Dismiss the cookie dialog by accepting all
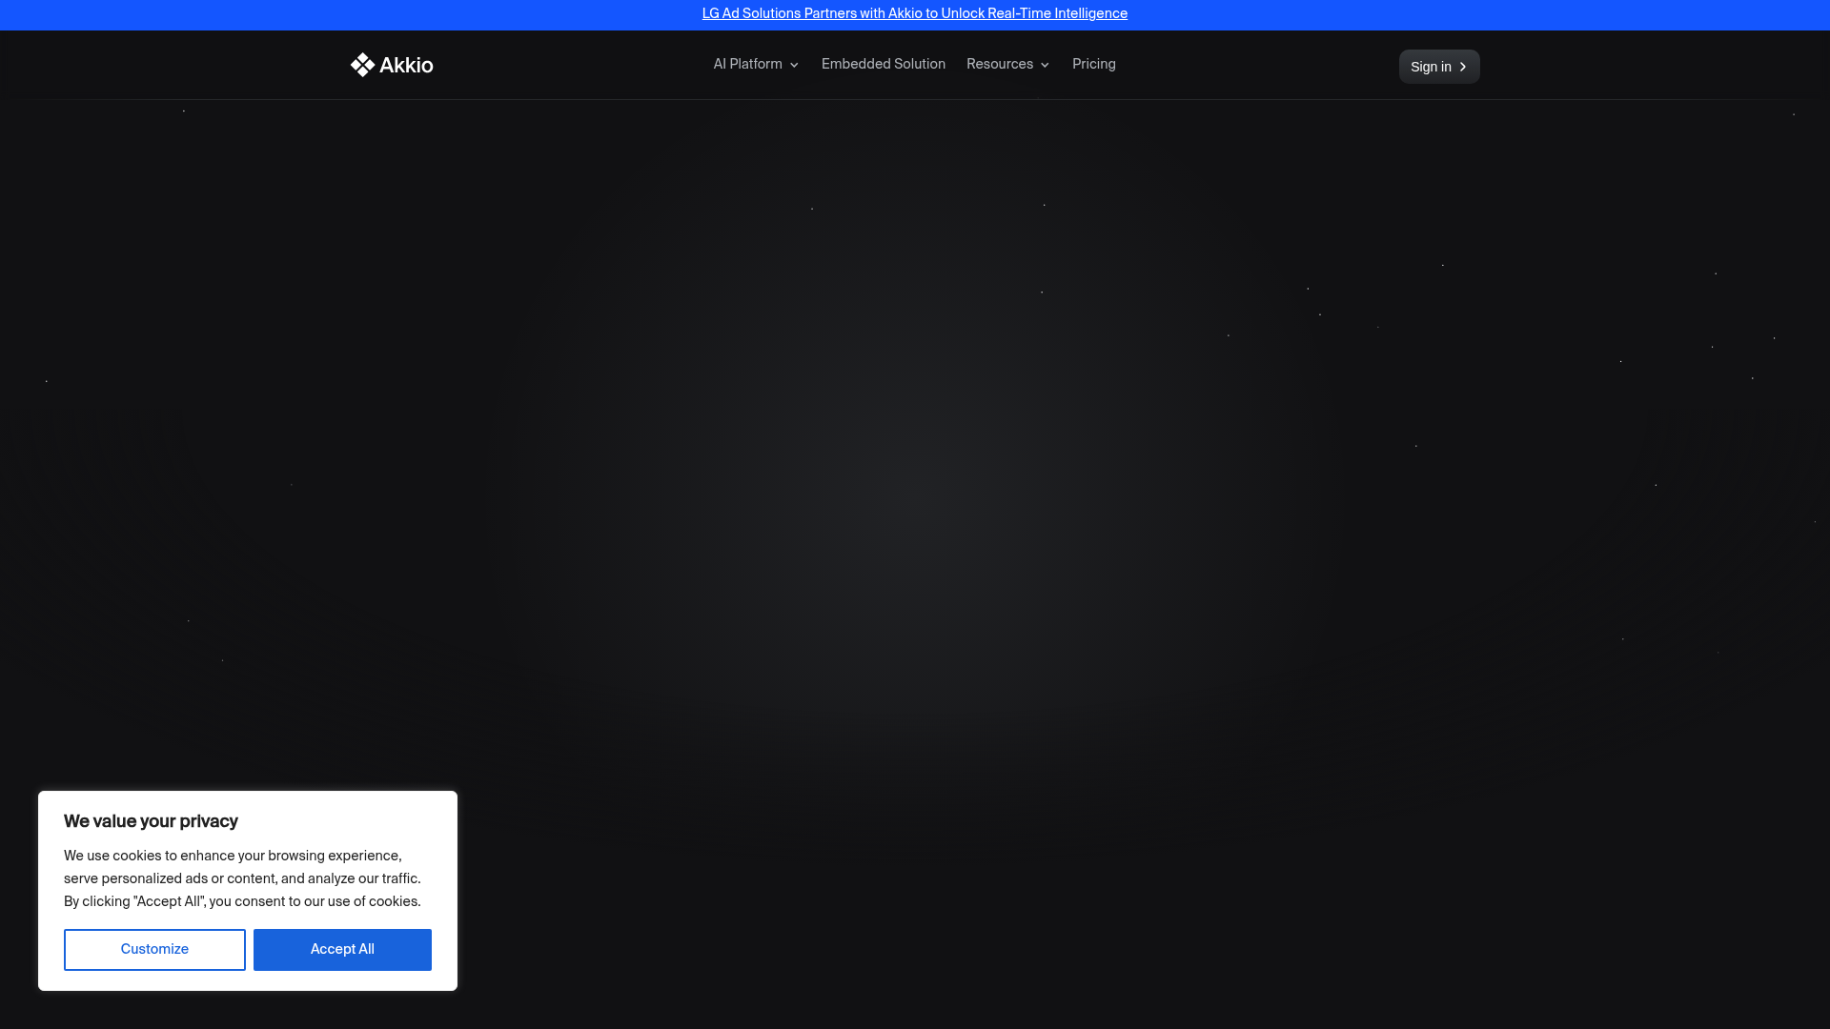Image resolution: width=1830 pixels, height=1029 pixels. [x=342, y=949]
